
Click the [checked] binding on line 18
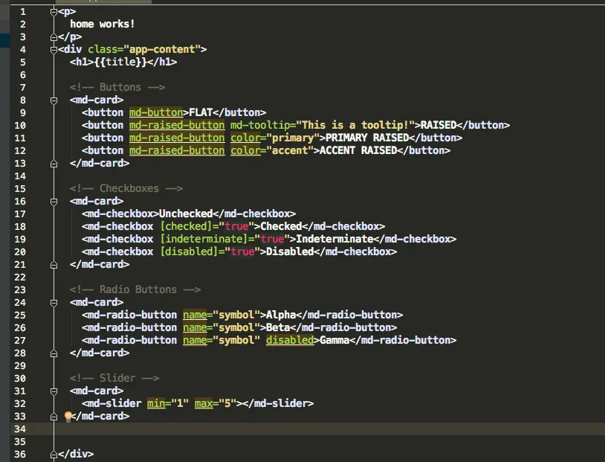click(186, 226)
